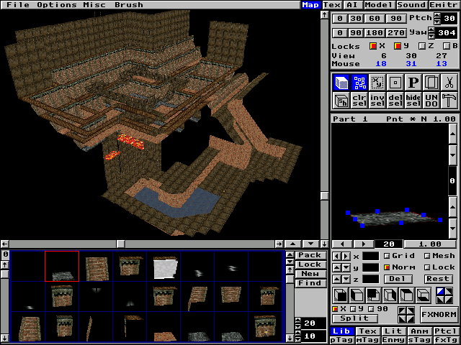Screen dimensions: 461x345
Task: Enable the 90 checkbox above Split
Action: [371, 309]
